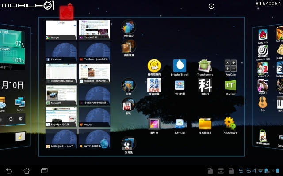
Task: Open the Google bookmark thumbnail
Action: pos(61,30)
